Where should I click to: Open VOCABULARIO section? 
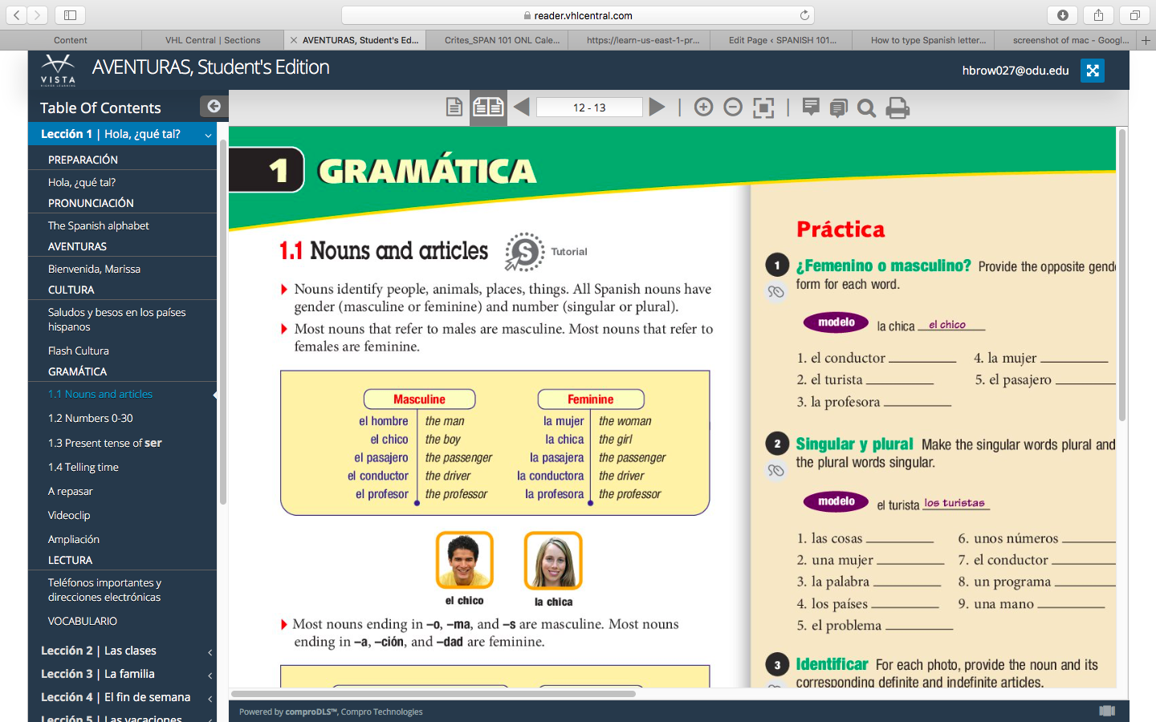(82, 621)
